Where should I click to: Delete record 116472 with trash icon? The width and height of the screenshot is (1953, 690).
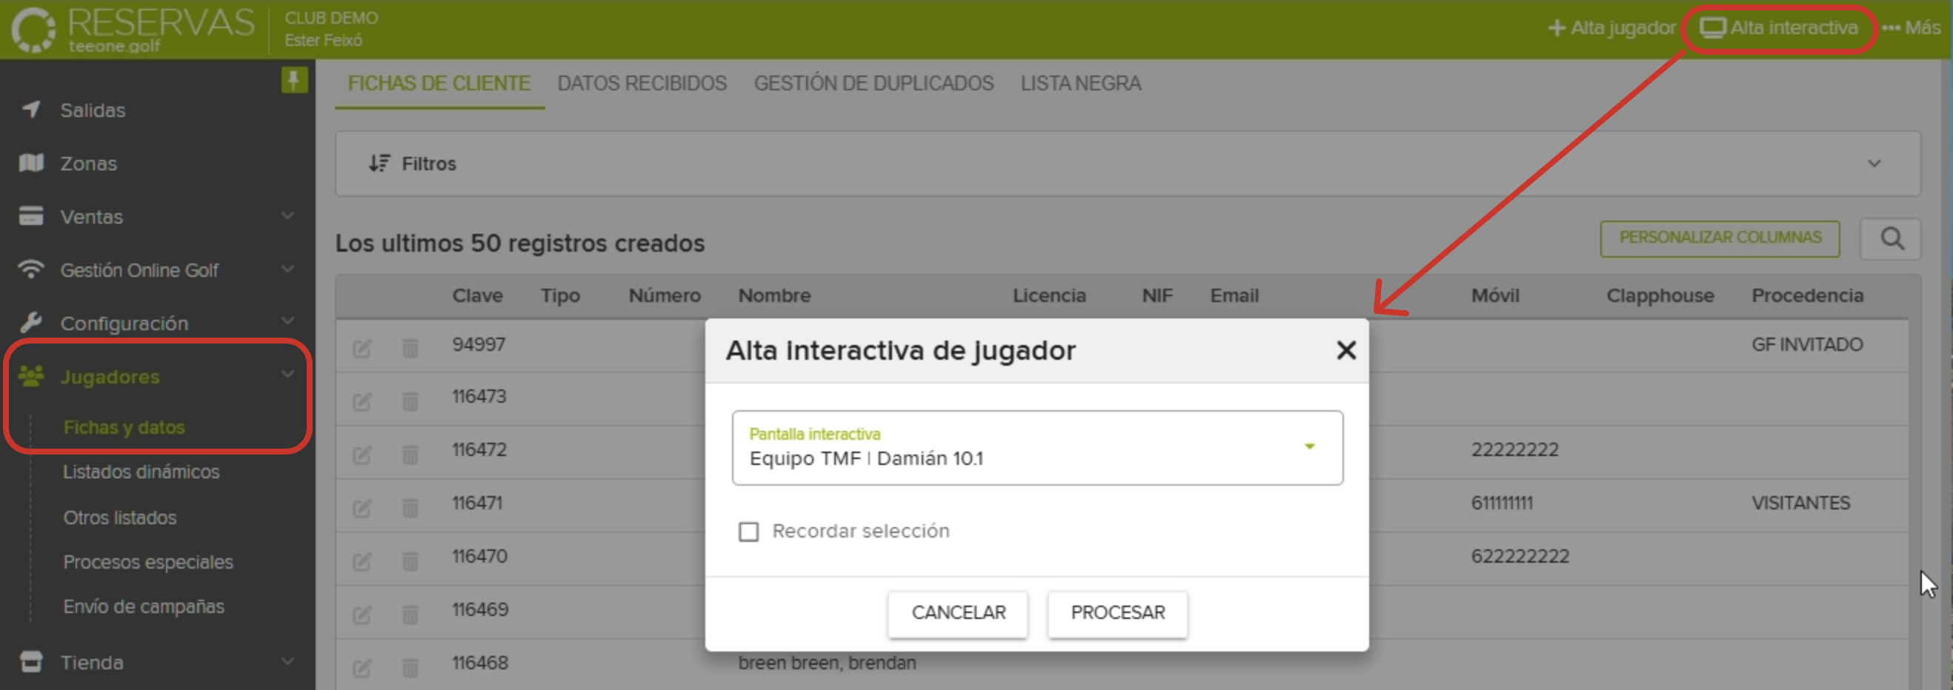pyautogui.click(x=410, y=454)
